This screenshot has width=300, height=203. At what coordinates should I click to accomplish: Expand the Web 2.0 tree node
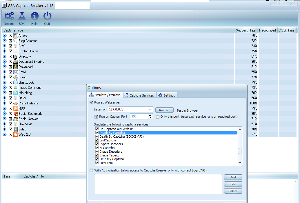pos(4,134)
